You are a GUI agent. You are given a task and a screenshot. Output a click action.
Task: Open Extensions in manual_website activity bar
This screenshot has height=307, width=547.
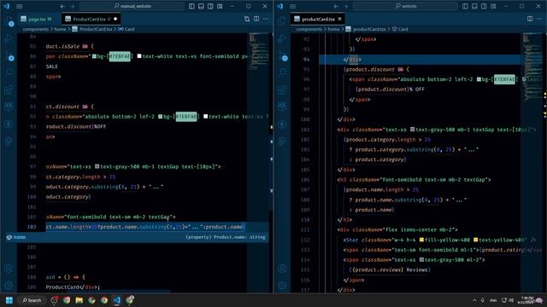pos(9,90)
